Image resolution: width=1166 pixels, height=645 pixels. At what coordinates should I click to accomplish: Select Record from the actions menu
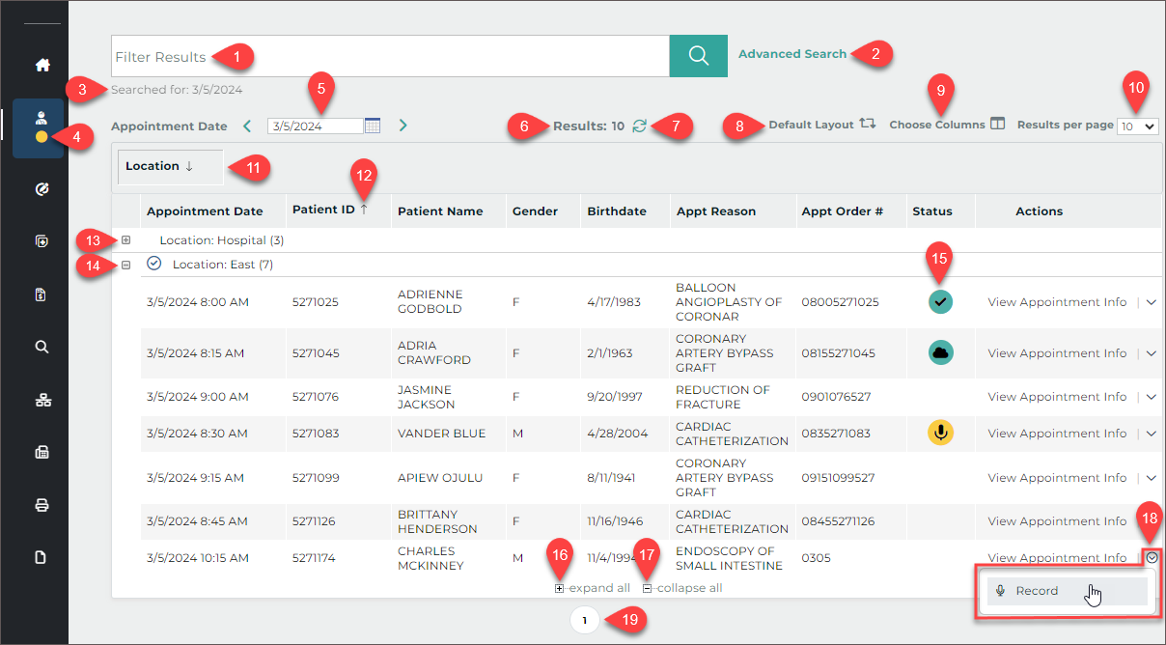(1037, 591)
